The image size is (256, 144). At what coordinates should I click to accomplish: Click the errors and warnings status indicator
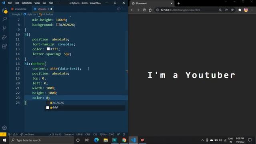tap(13, 134)
